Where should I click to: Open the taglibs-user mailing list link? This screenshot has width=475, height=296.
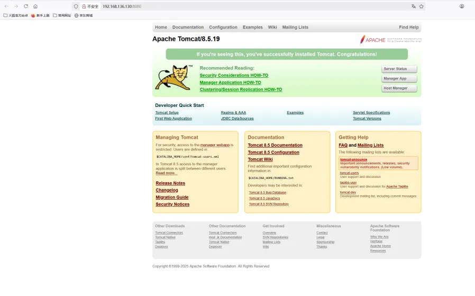(x=348, y=183)
